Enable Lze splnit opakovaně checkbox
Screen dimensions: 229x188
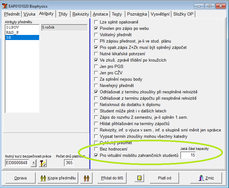click(97, 22)
